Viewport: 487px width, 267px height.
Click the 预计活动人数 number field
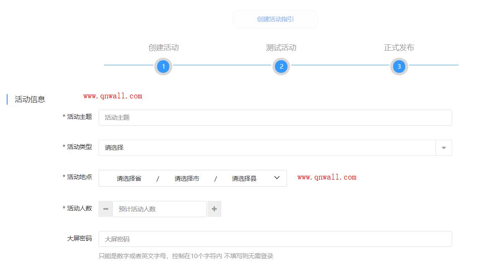click(x=159, y=208)
